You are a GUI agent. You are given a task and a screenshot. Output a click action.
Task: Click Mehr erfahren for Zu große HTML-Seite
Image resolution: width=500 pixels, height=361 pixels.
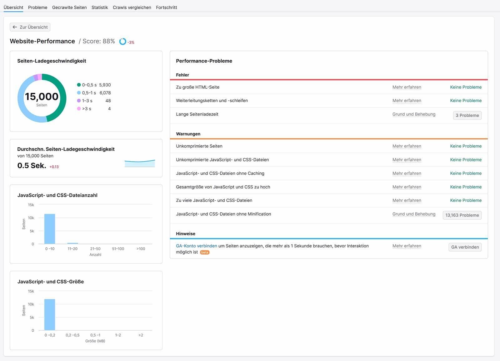pyautogui.click(x=407, y=87)
